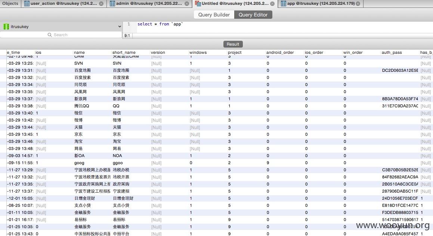Switch to the Objects tab

tap(10, 4)
